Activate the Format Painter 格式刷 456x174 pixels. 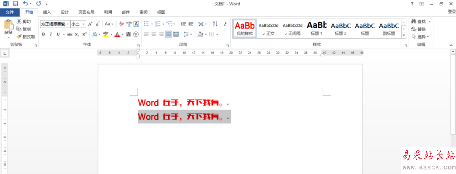point(26,37)
